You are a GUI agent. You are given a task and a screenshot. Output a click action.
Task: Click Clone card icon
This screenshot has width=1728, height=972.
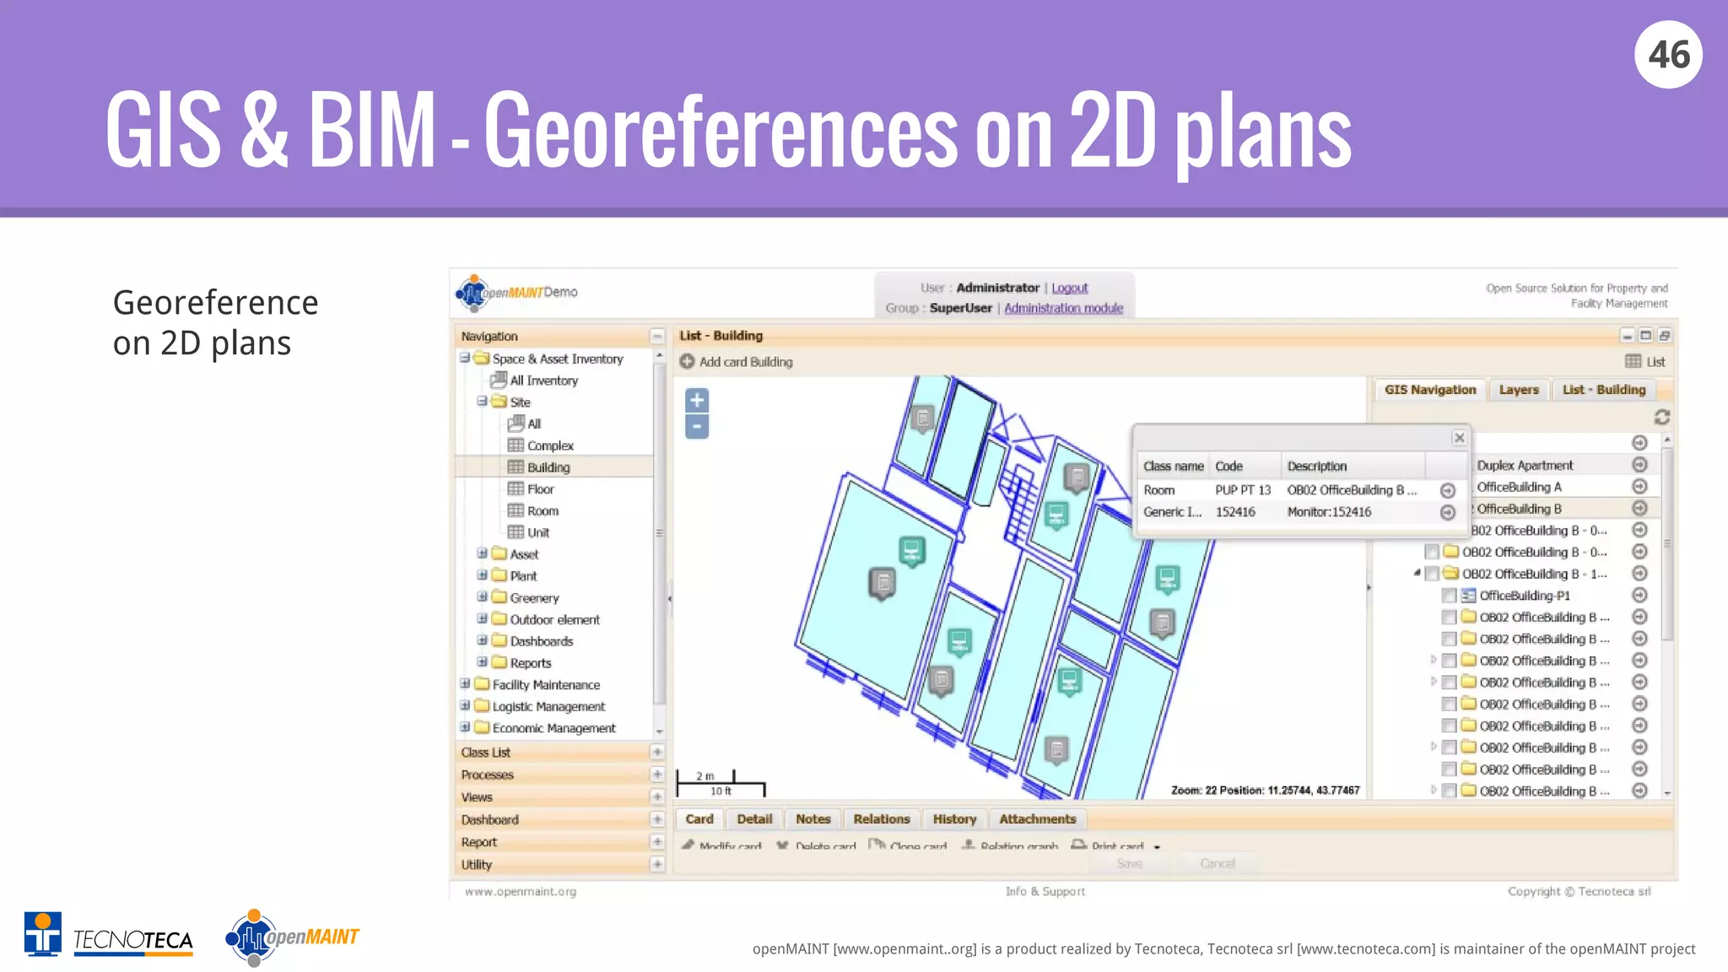877,845
